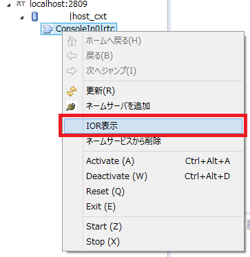Click the left arrow back icon
This screenshot has width=250, height=257.
[x=72, y=56]
